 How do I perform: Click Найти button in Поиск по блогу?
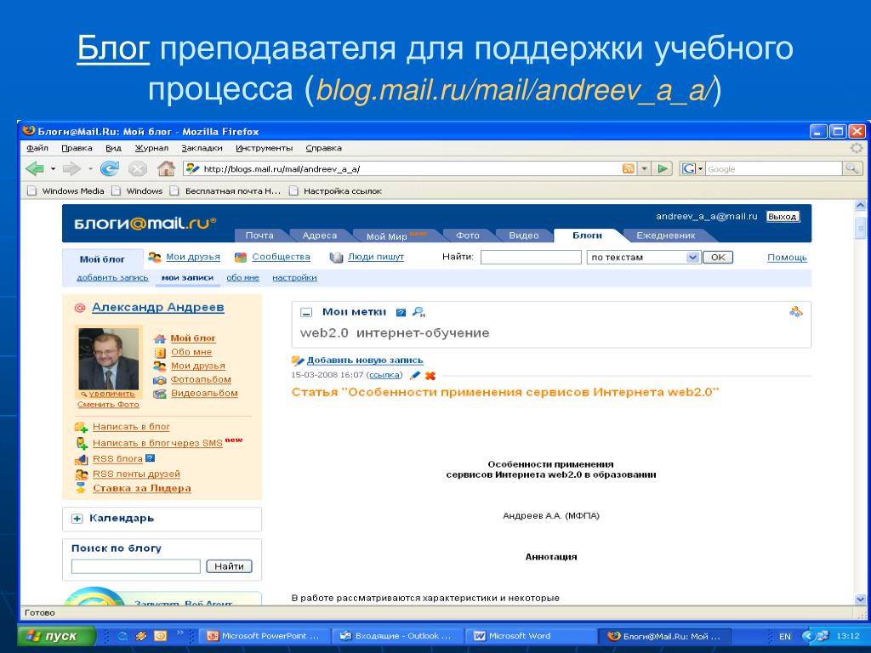coord(229,566)
